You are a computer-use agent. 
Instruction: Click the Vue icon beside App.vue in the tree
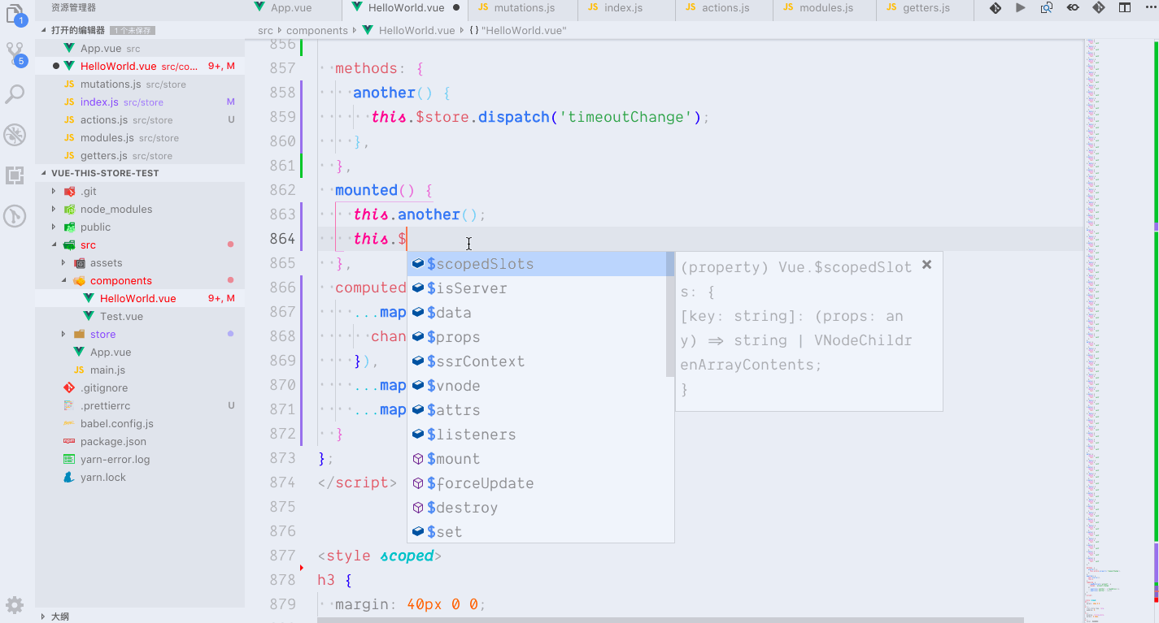click(x=78, y=352)
